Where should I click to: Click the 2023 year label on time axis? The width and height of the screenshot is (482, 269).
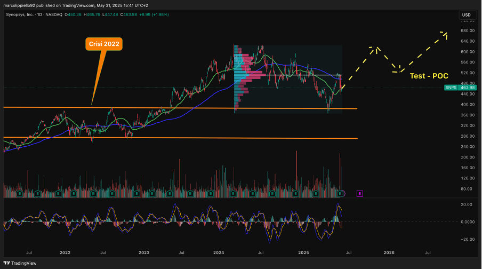pyautogui.click(x=144, y=252)
